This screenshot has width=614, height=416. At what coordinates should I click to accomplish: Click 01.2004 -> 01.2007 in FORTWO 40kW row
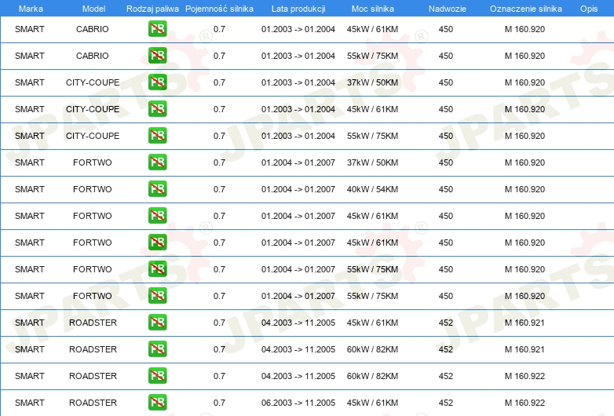[298, 189]
